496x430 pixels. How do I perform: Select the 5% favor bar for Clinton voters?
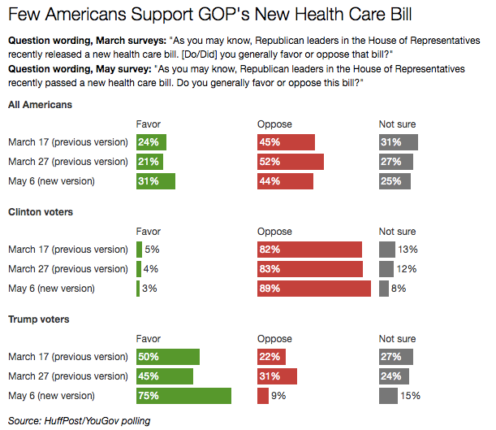click(139, 250)
